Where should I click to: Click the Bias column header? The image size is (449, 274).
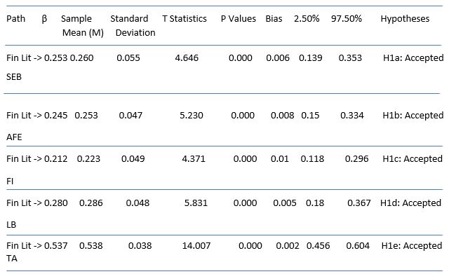(x=274, y=19)
